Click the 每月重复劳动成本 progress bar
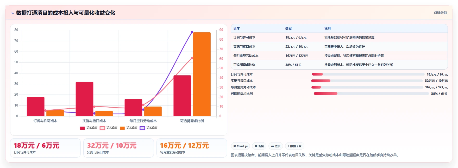Viewport: 458px width, 168px height. (367, 87)
